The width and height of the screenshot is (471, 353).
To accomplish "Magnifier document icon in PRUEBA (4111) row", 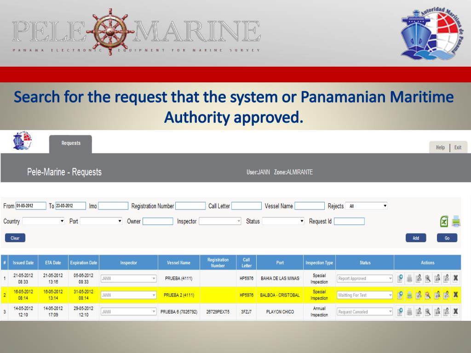I will point(428,278).
